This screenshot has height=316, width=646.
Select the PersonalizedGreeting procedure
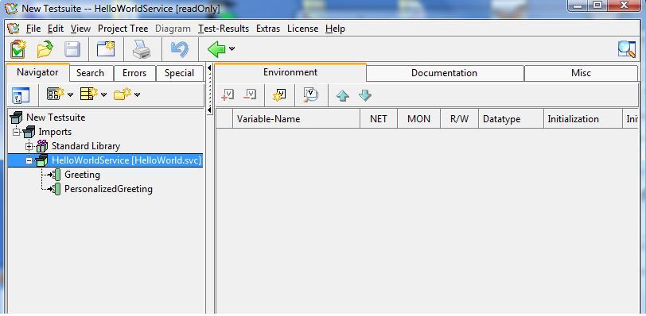108,189
